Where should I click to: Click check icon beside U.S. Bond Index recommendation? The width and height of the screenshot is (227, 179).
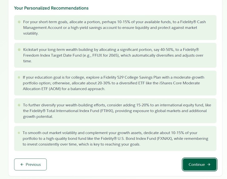(x=19, y=133)
